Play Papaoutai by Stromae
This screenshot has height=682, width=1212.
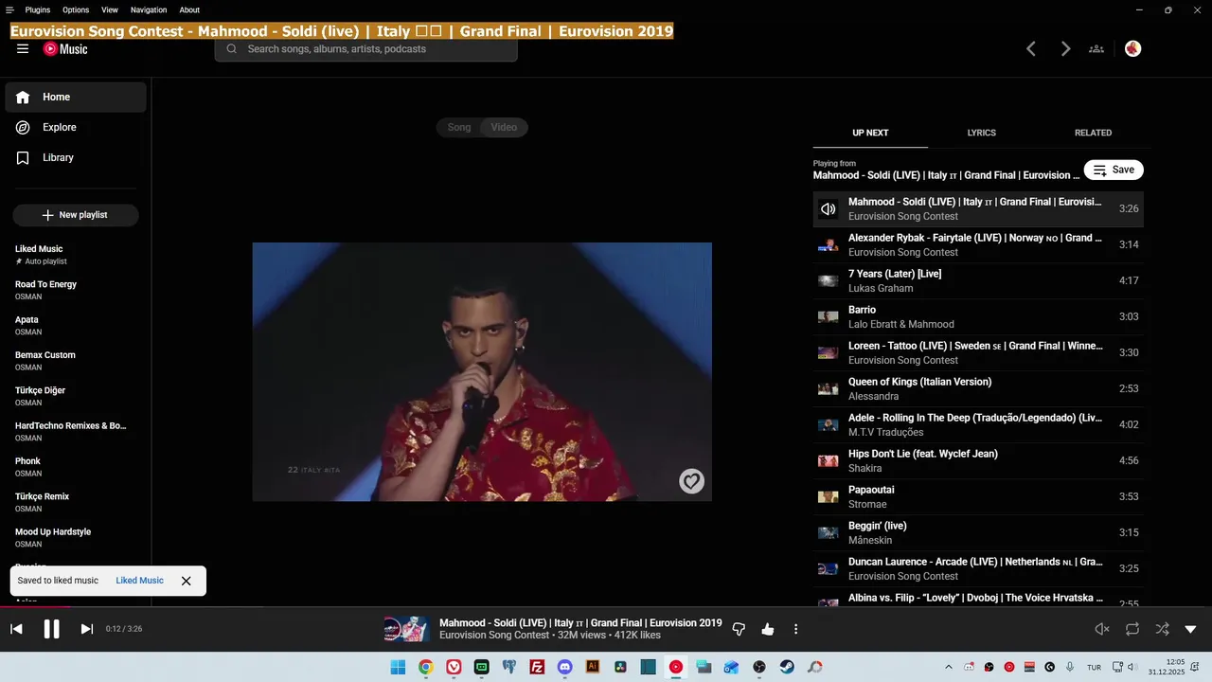coord(978,497)
